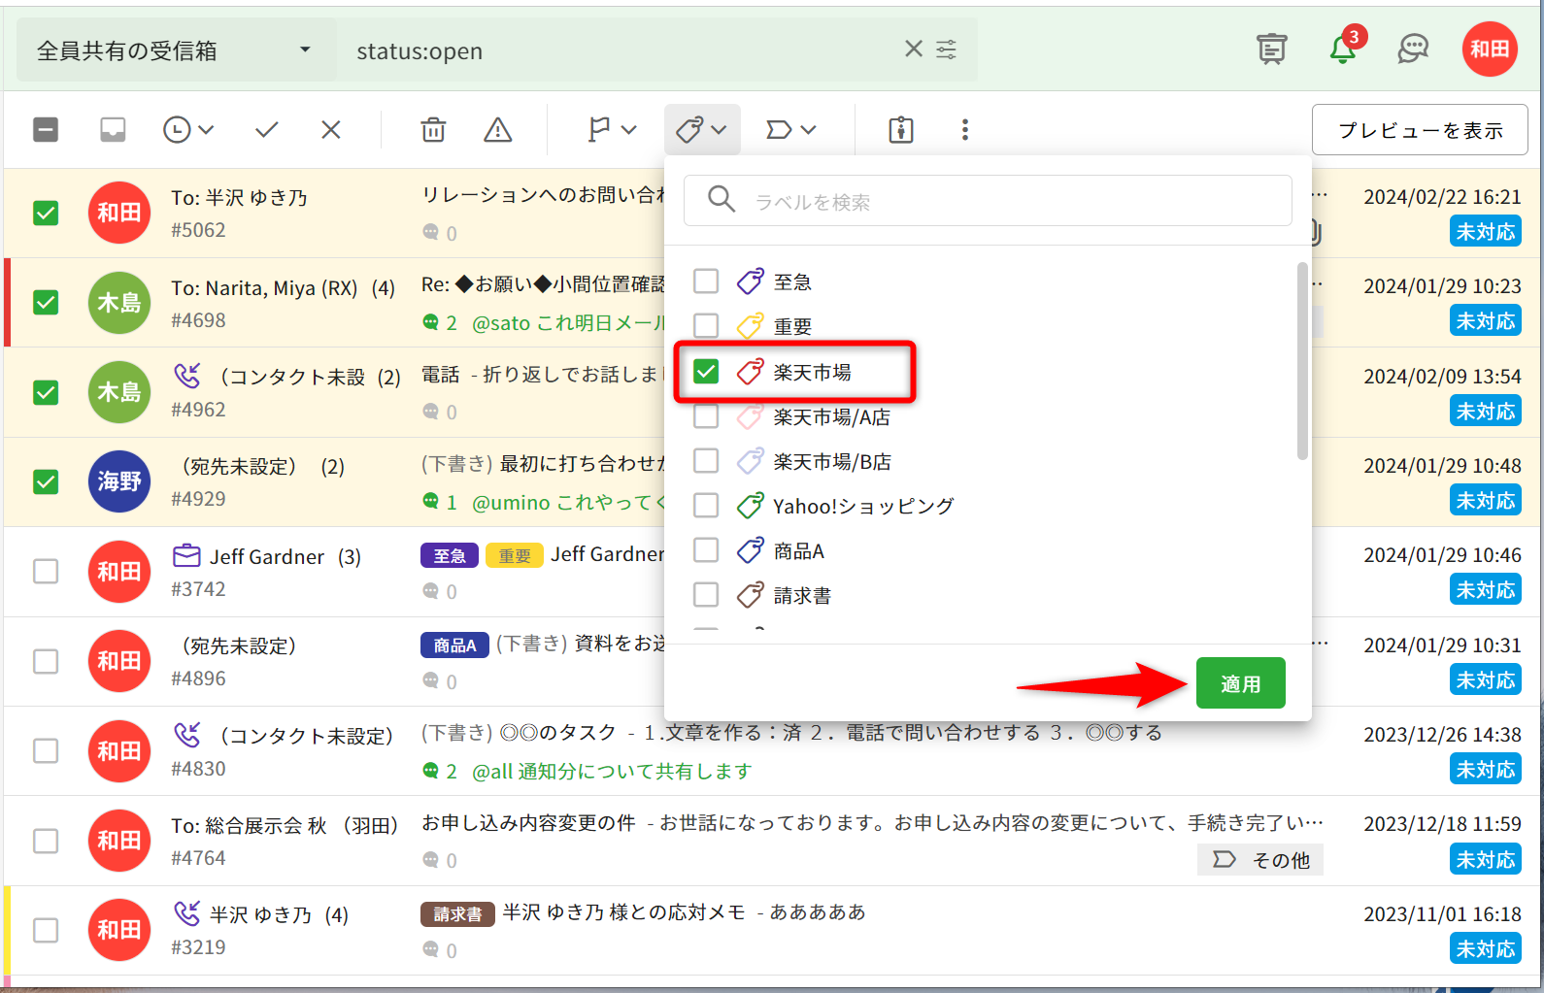The height and width of the screenshot is (993, 1544).
Task: Expand the flag dropdown in toolbar
Action: coord(612,129)
